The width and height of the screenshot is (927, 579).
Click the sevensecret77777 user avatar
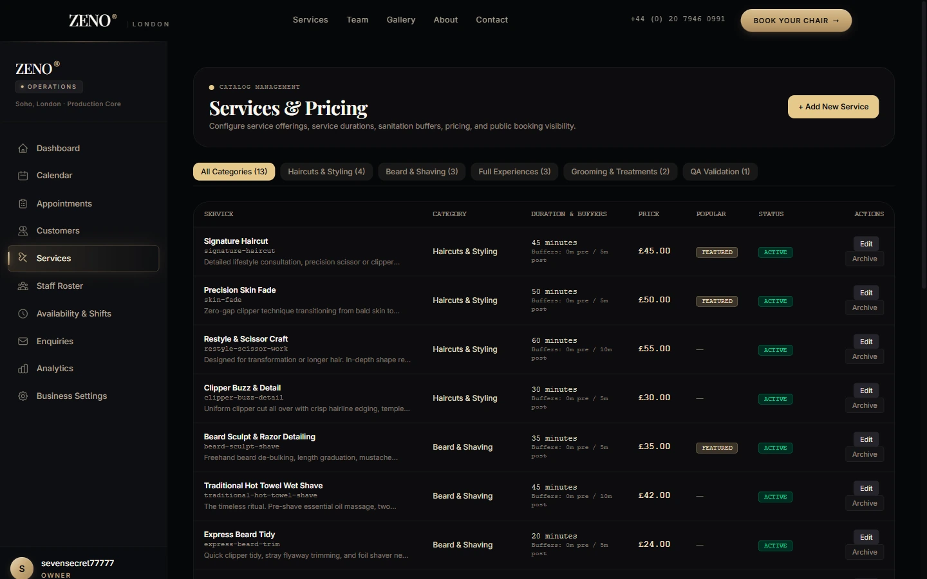point(22,568)
